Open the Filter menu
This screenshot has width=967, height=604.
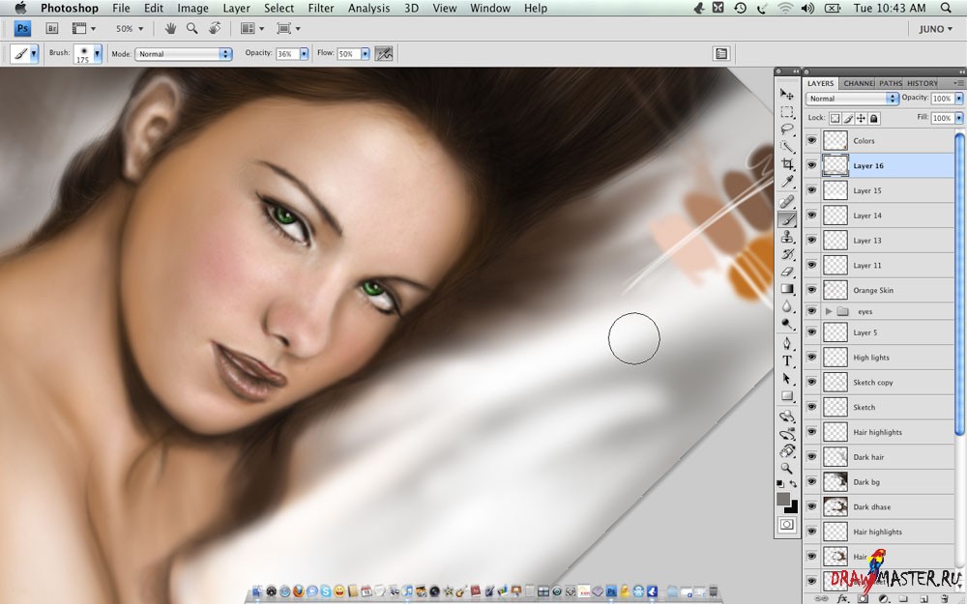click(320, 8)
